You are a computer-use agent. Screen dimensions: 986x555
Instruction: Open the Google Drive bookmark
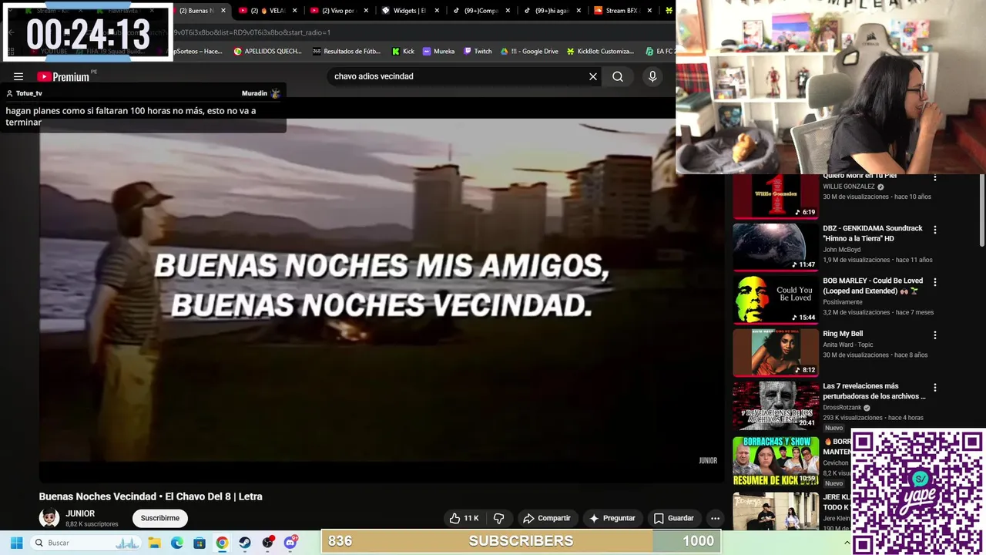click(529, 52)
